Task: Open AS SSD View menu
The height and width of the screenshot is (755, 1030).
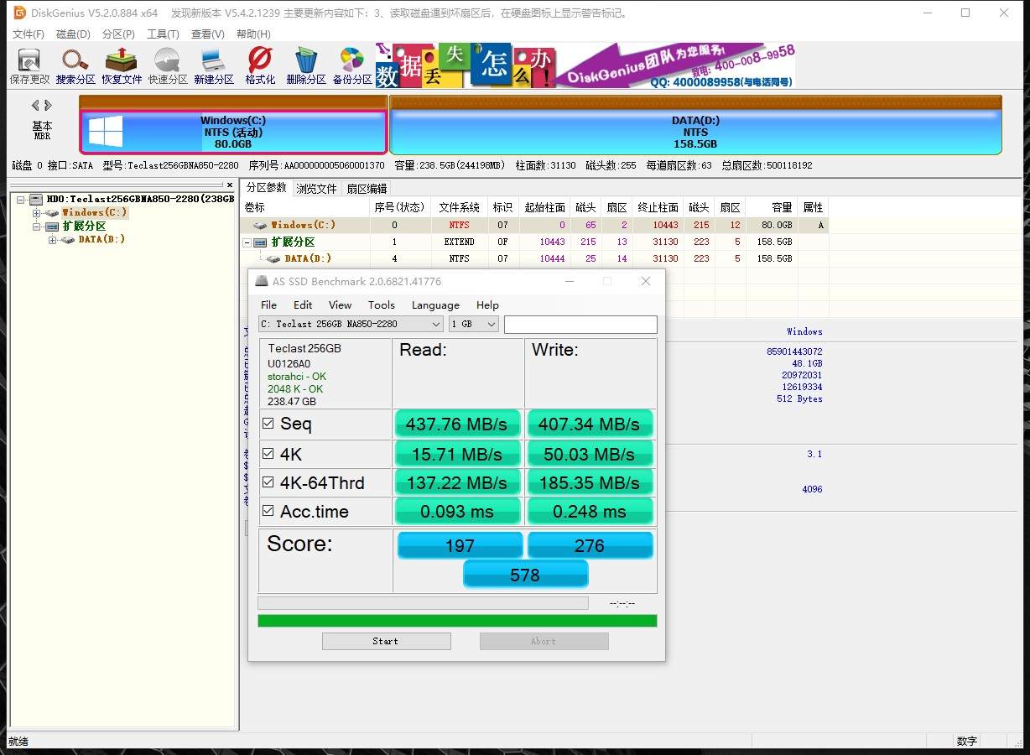Action: [340, 305]
